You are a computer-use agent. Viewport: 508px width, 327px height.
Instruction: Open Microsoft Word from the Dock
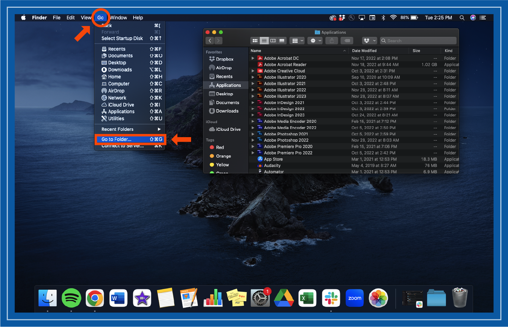pyautogui.click(x=118, y=298)
